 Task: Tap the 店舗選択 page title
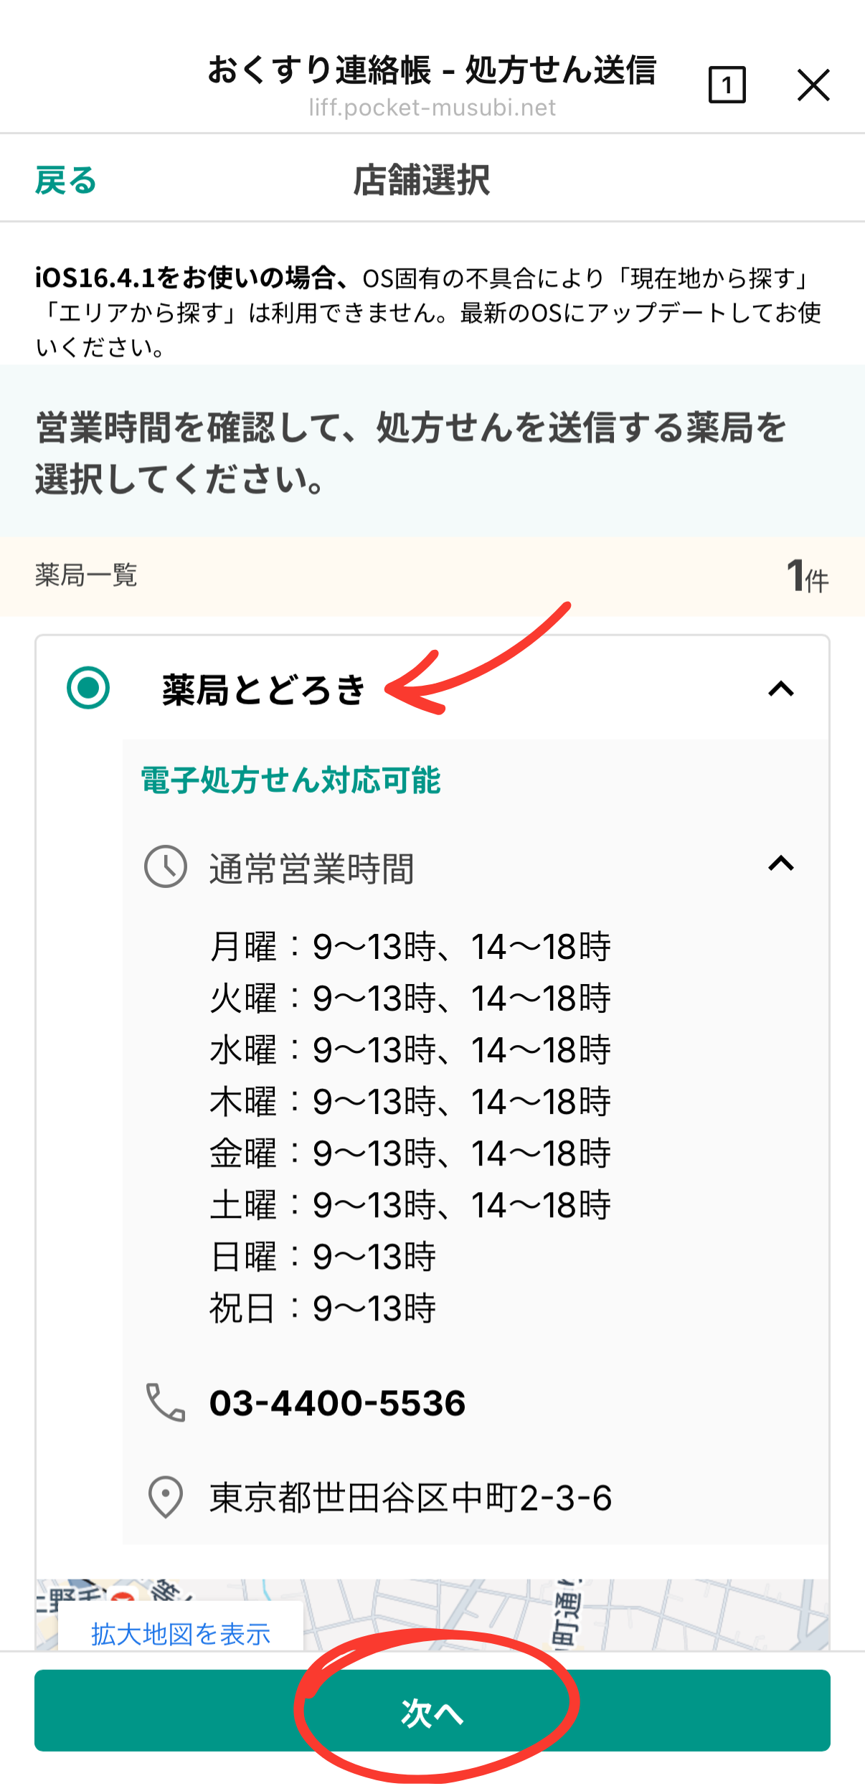click(x=422, y=180)
